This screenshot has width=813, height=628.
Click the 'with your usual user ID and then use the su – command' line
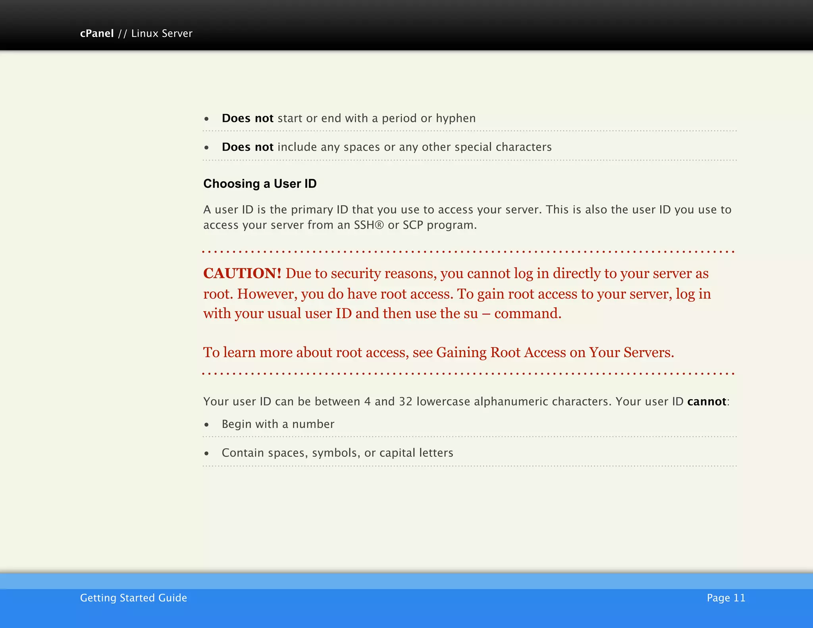coord(382,314)
